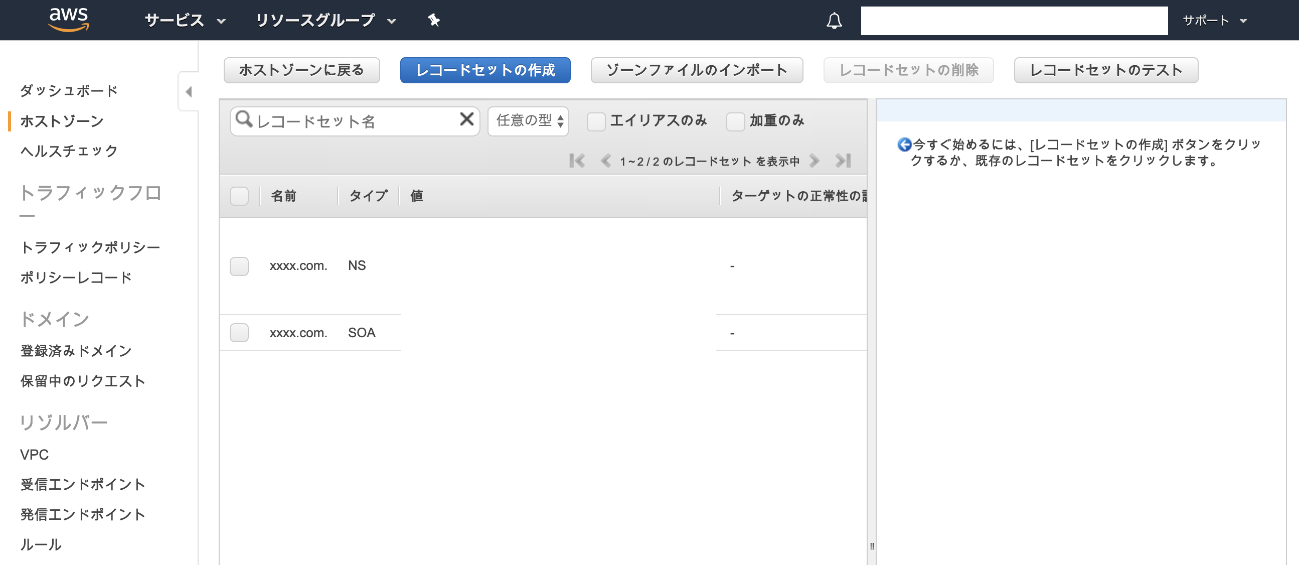
Task: Click the レコードセットの作成 button
Action: point(484,70)
